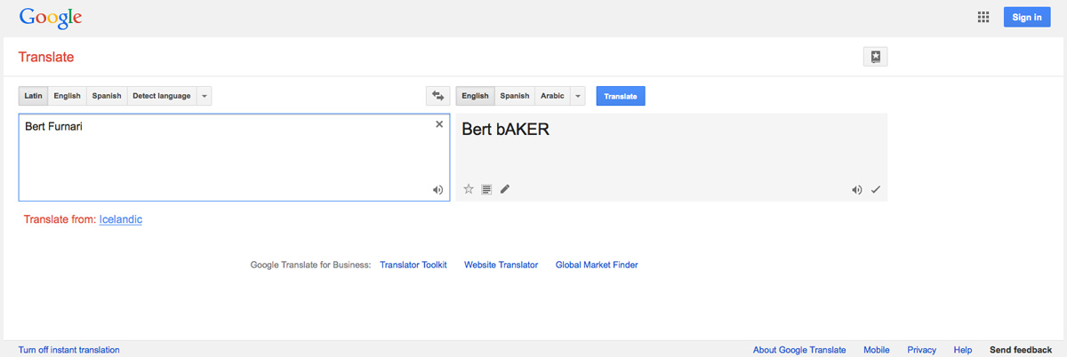This screenshot has height=357, width=1067.
Task: Select Latin as source language
Action: click(x=33, y=96)
